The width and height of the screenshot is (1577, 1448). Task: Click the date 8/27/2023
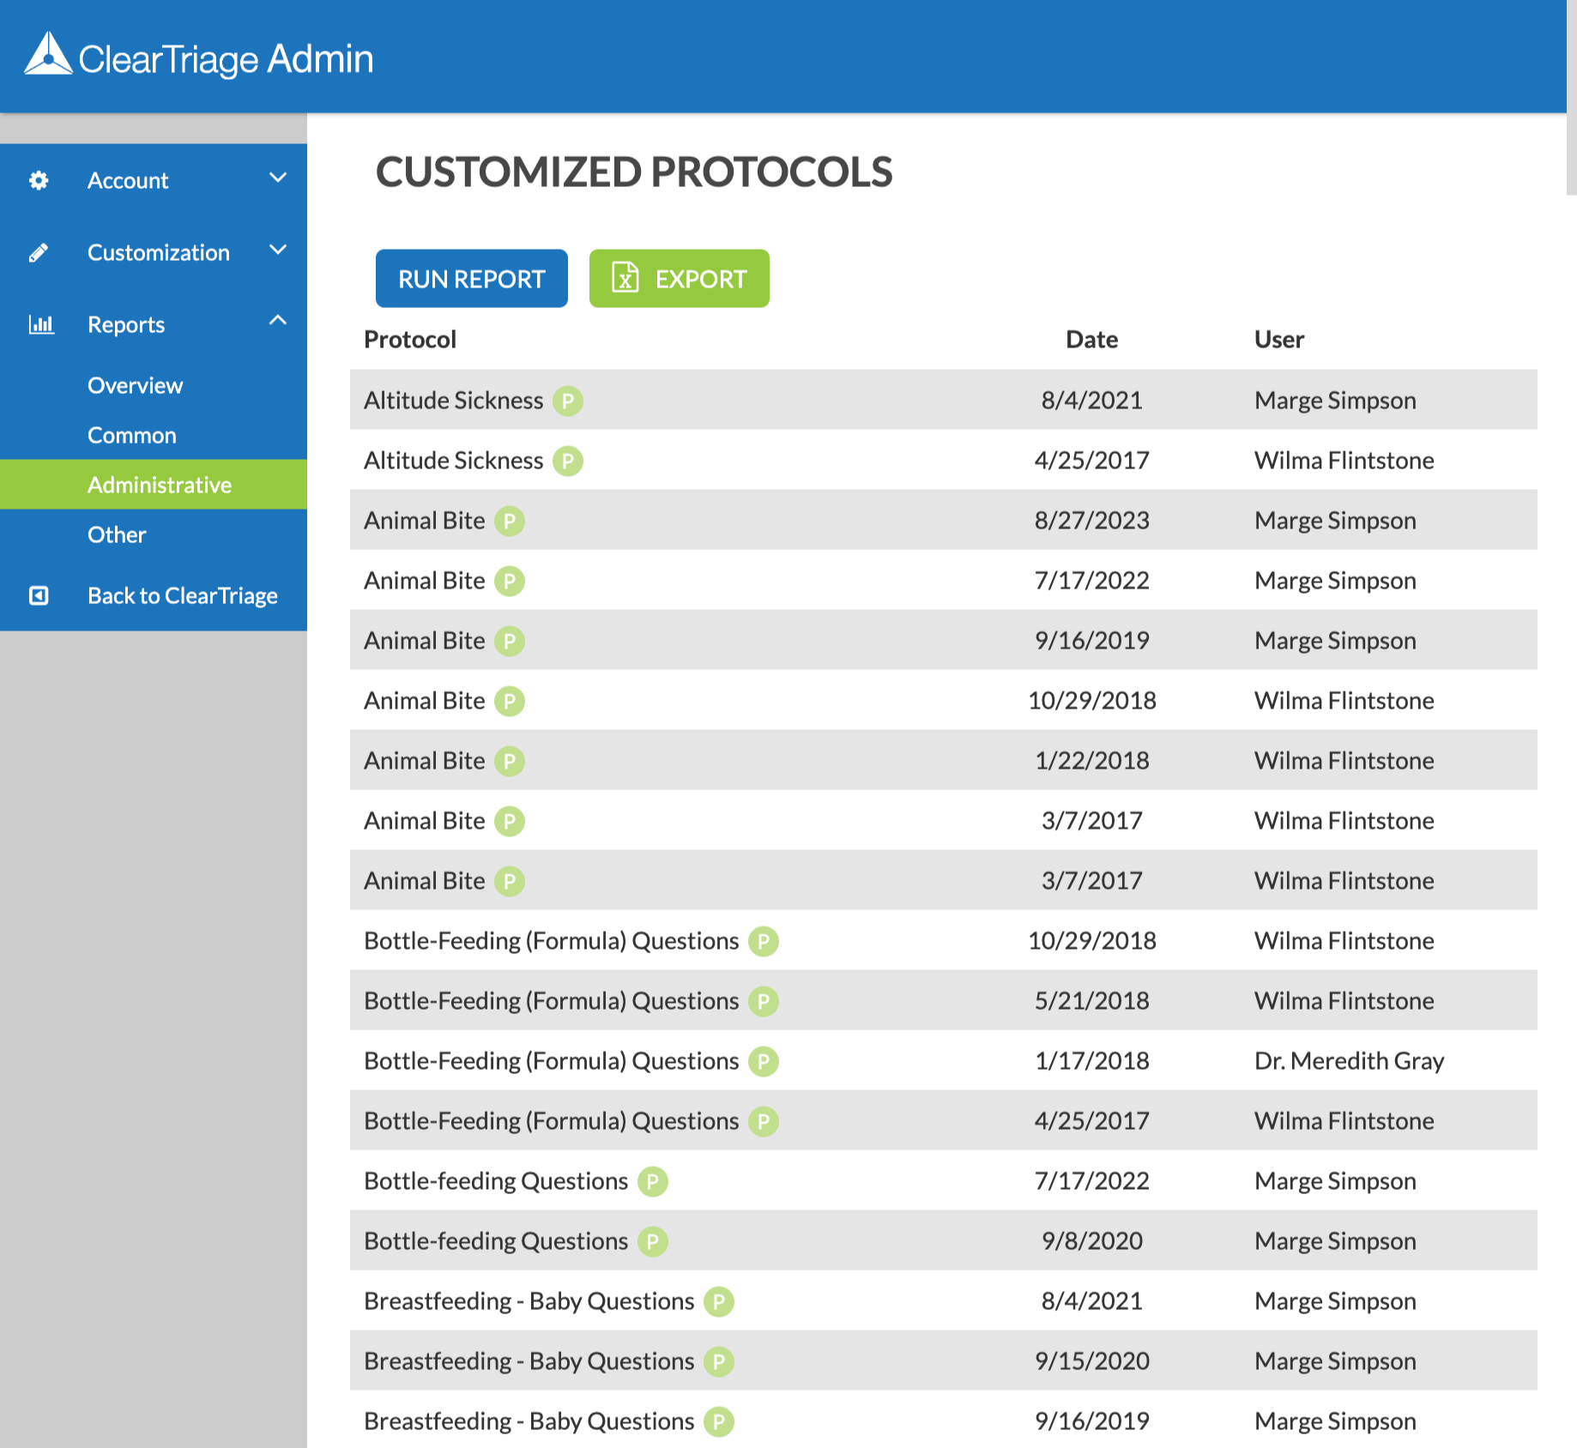(1091, 521)
